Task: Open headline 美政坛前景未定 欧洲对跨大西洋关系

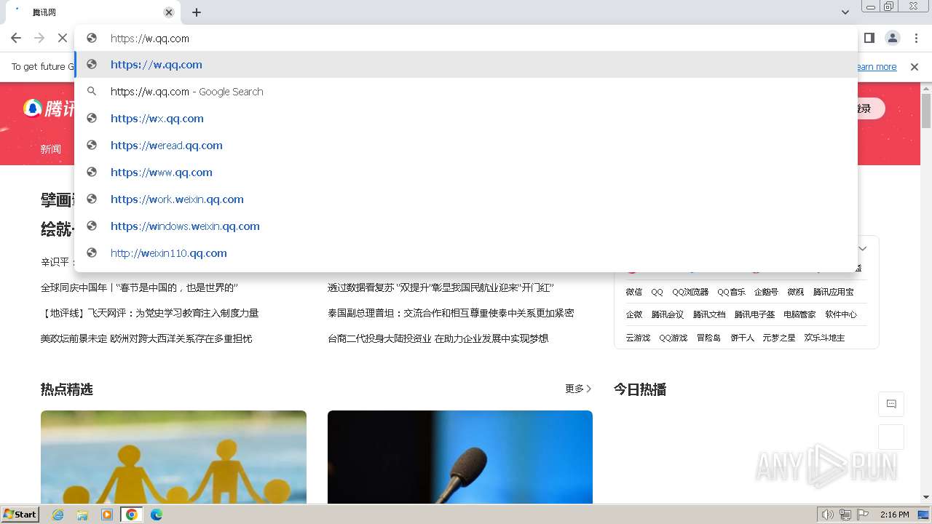Action: 146,338
